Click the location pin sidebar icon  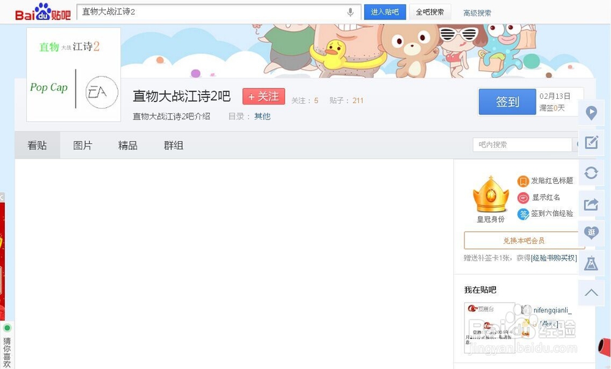(x=591, y=113)
